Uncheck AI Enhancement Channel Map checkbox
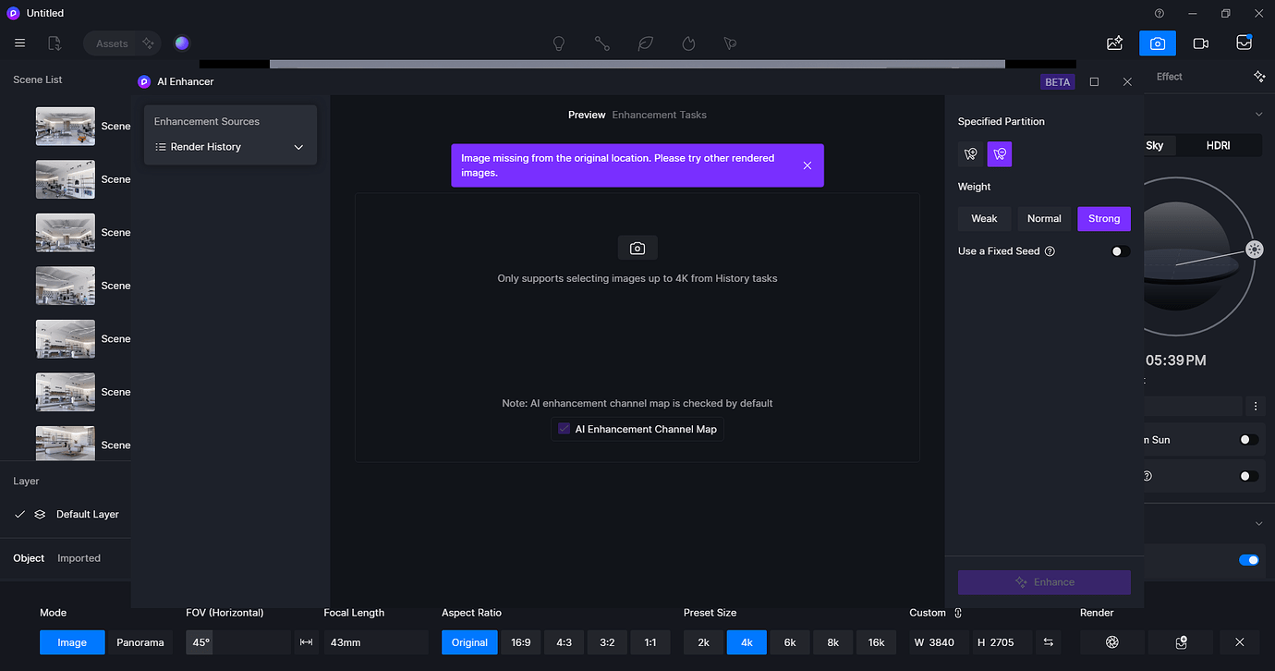This screenshot has height=671, width=1275. [565, 429]
